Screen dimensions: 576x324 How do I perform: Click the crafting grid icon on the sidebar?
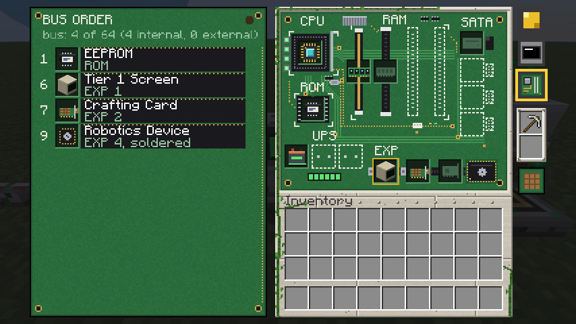(531, 181)
